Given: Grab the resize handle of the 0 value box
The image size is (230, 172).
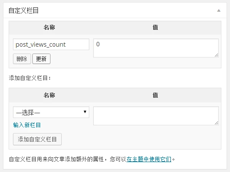Looking at the screenshot, I should [217, 55].
